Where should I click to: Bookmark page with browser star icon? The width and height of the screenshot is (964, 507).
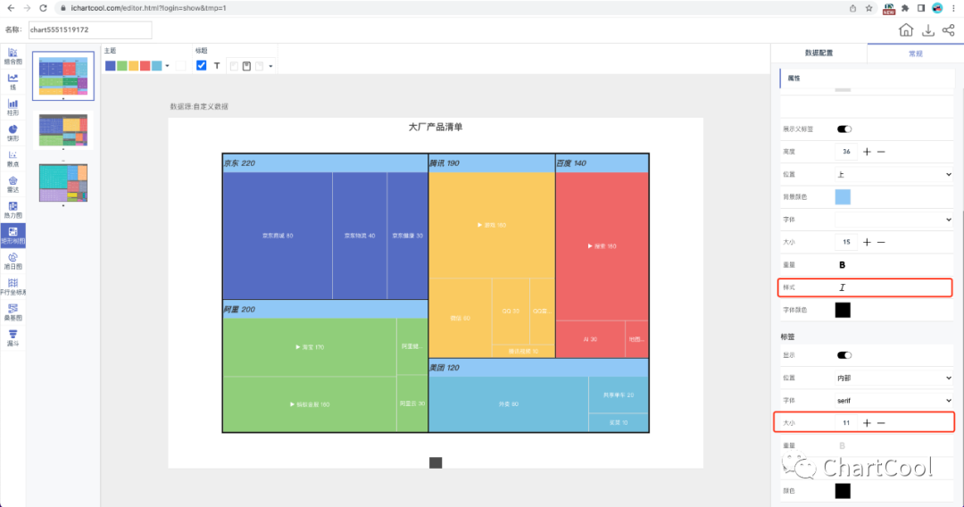pyautogui.click(x=868, y=8)
